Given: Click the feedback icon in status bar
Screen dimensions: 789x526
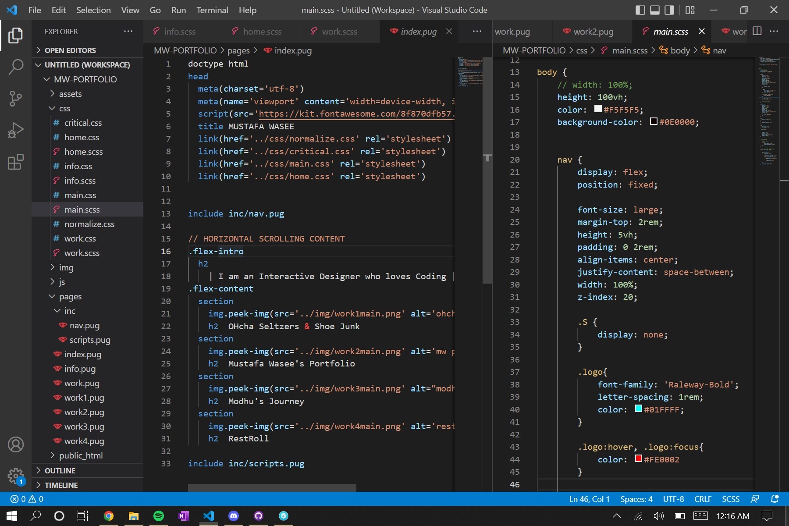Looking at the screenshot, I should [755, 499].
